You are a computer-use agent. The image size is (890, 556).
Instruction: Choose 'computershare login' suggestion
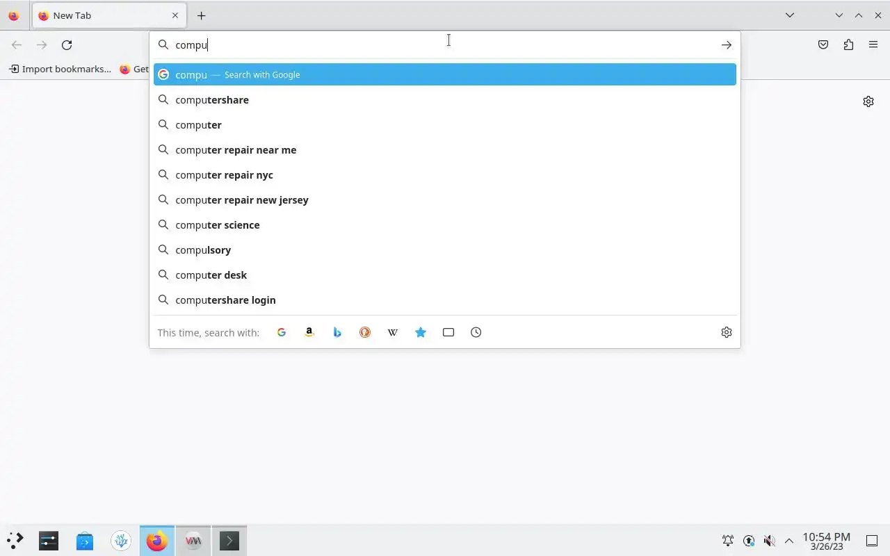click(x=445, y=300)
